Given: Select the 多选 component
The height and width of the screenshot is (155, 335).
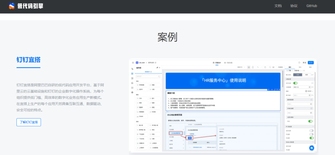Looking at the screenshot, I should coord(155,134).
